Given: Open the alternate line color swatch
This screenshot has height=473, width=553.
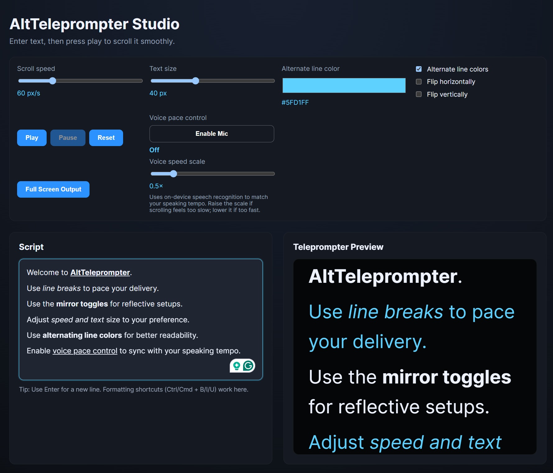Looking at the screenshot, I should tap(344, 85).
